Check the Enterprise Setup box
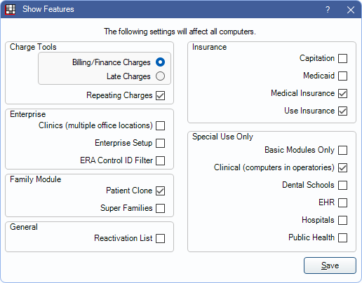 160,143
